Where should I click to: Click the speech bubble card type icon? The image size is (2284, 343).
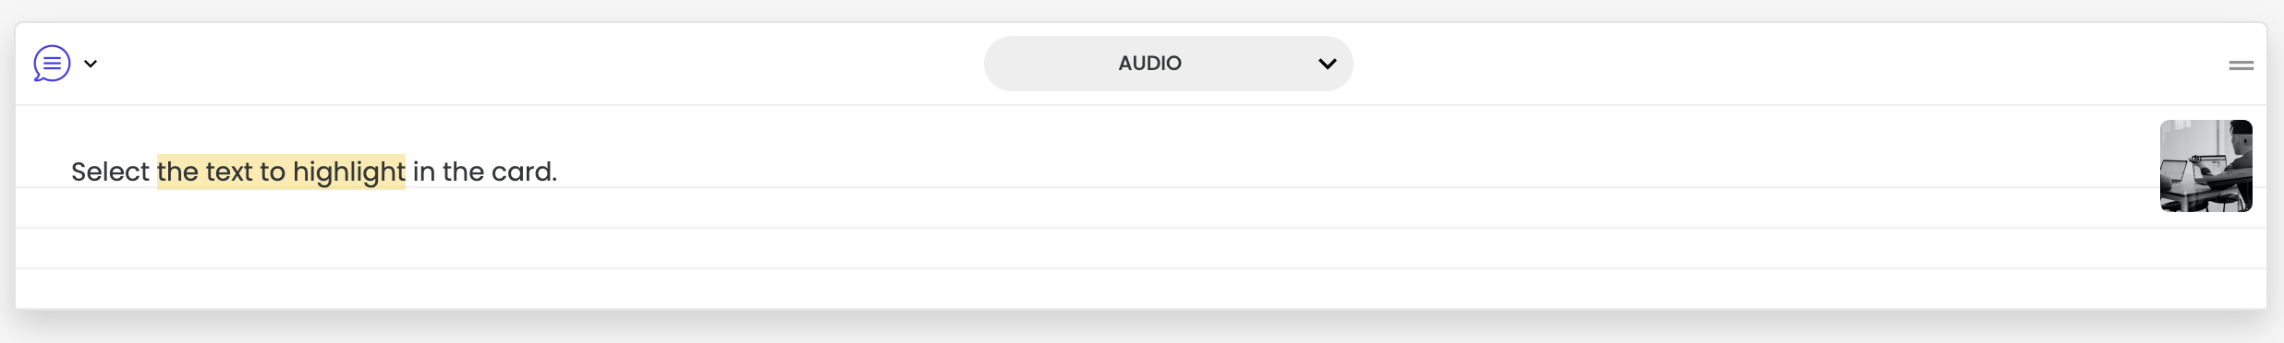tap(52, 64)
